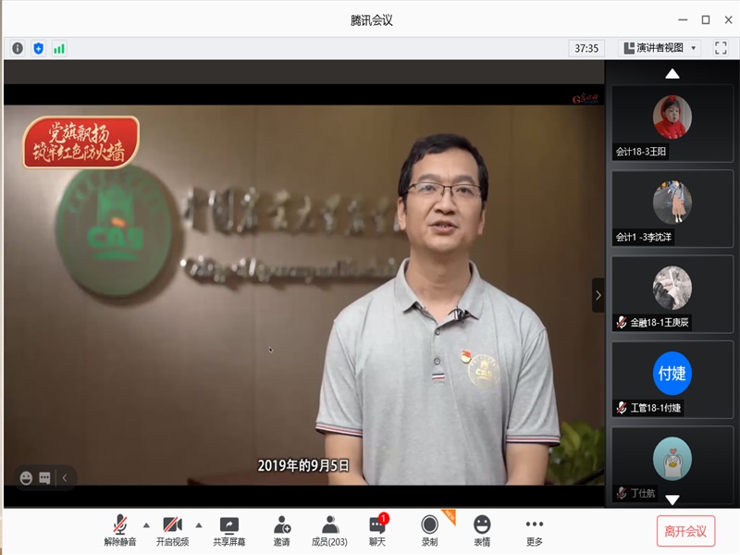Click the muted mic icon beside 丁仕航
740x555 pixels.
click(622, 493)
